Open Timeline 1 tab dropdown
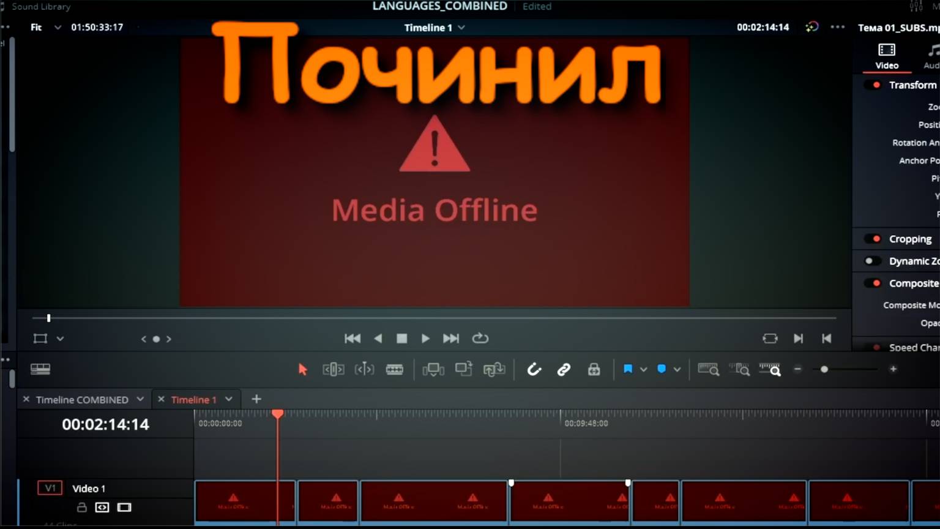Image resolution: width=940 pixels, height=529 pixels. [229, 399]
